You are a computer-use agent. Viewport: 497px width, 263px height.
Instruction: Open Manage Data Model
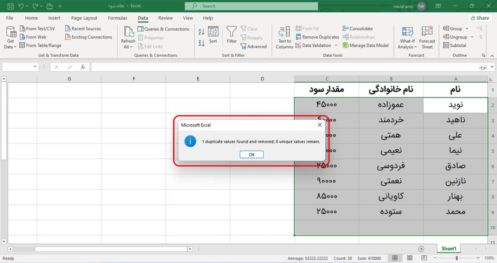(365, 46)
